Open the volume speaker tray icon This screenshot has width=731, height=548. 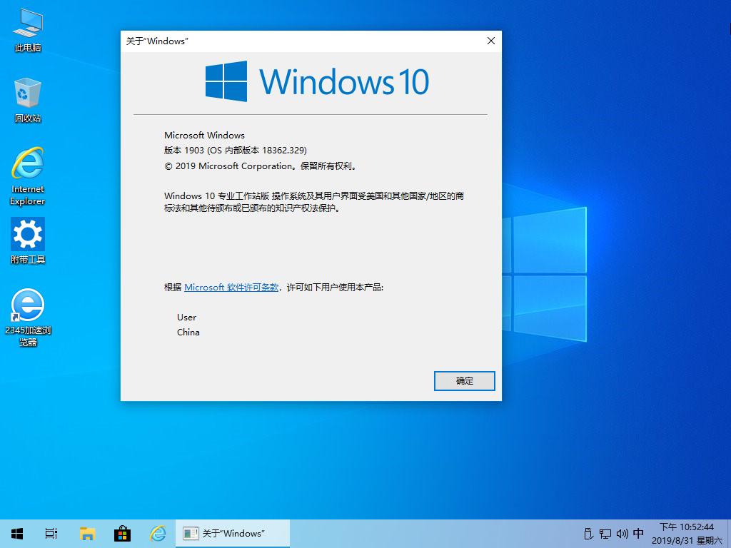(x=622, y=534)
